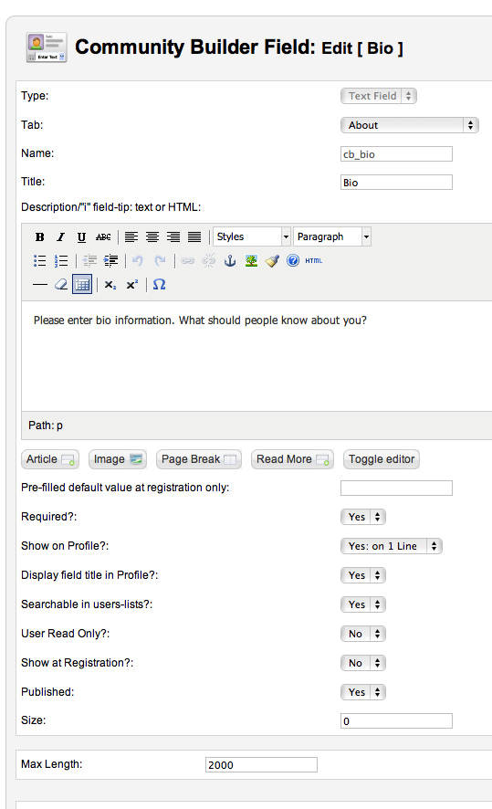This screenshot has width=492, height=809.
Task: Click the 'Path: p' status text
Action: 46,426
